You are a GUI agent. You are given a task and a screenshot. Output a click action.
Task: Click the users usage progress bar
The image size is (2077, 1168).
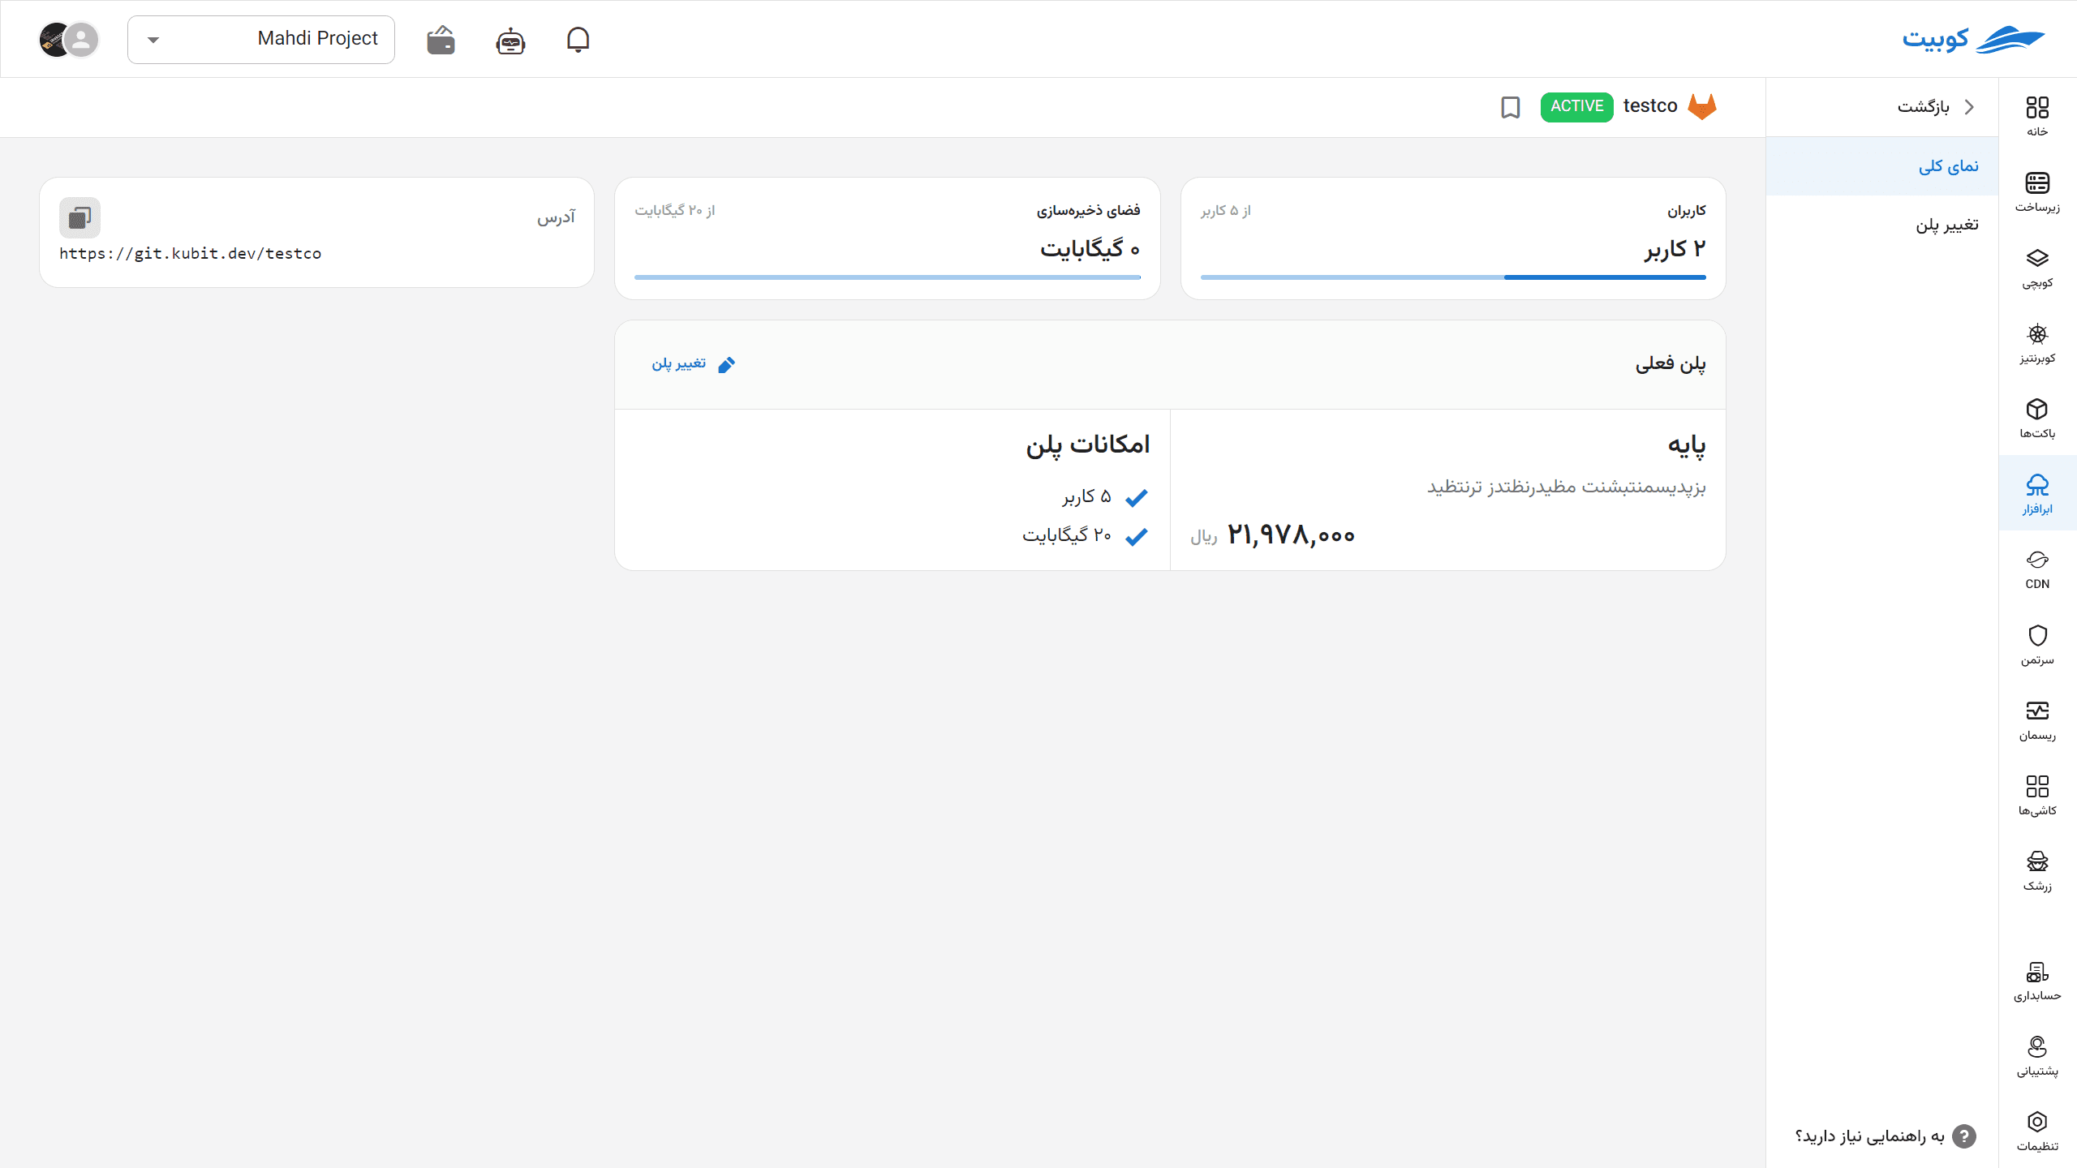(x=1453, y=277)
